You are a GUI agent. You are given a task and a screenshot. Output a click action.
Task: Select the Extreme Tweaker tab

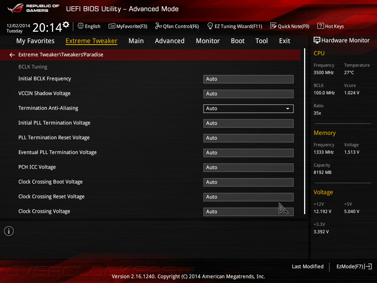click(x=91, y=41)
